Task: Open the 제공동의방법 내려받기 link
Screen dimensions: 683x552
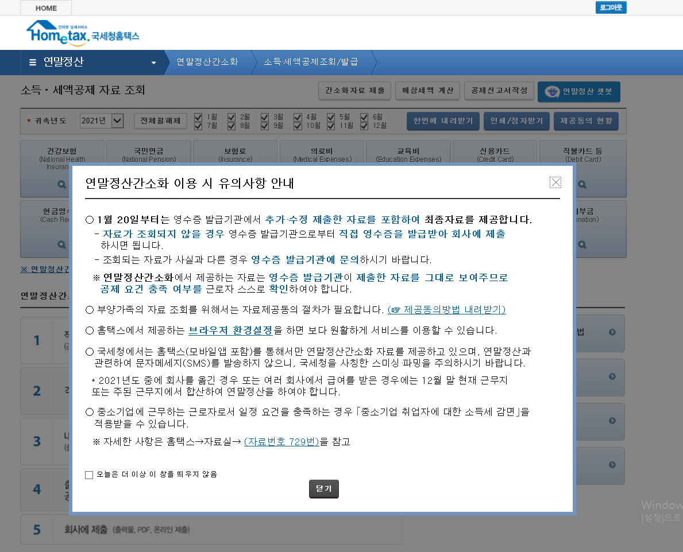Action: [x=446, y=310]
